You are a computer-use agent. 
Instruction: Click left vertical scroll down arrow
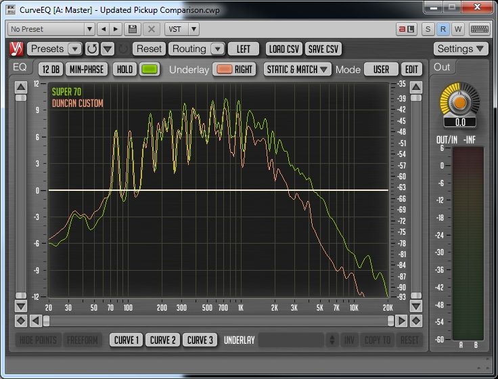click(21, 307)
